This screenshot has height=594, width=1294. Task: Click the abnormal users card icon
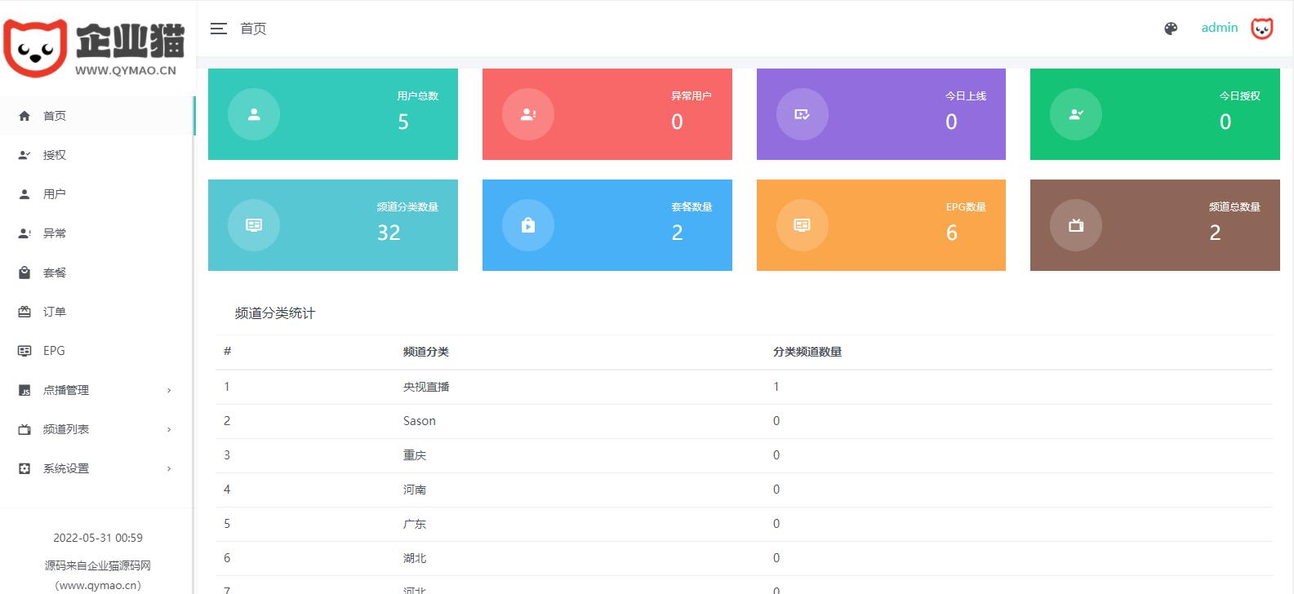[528, 114]
